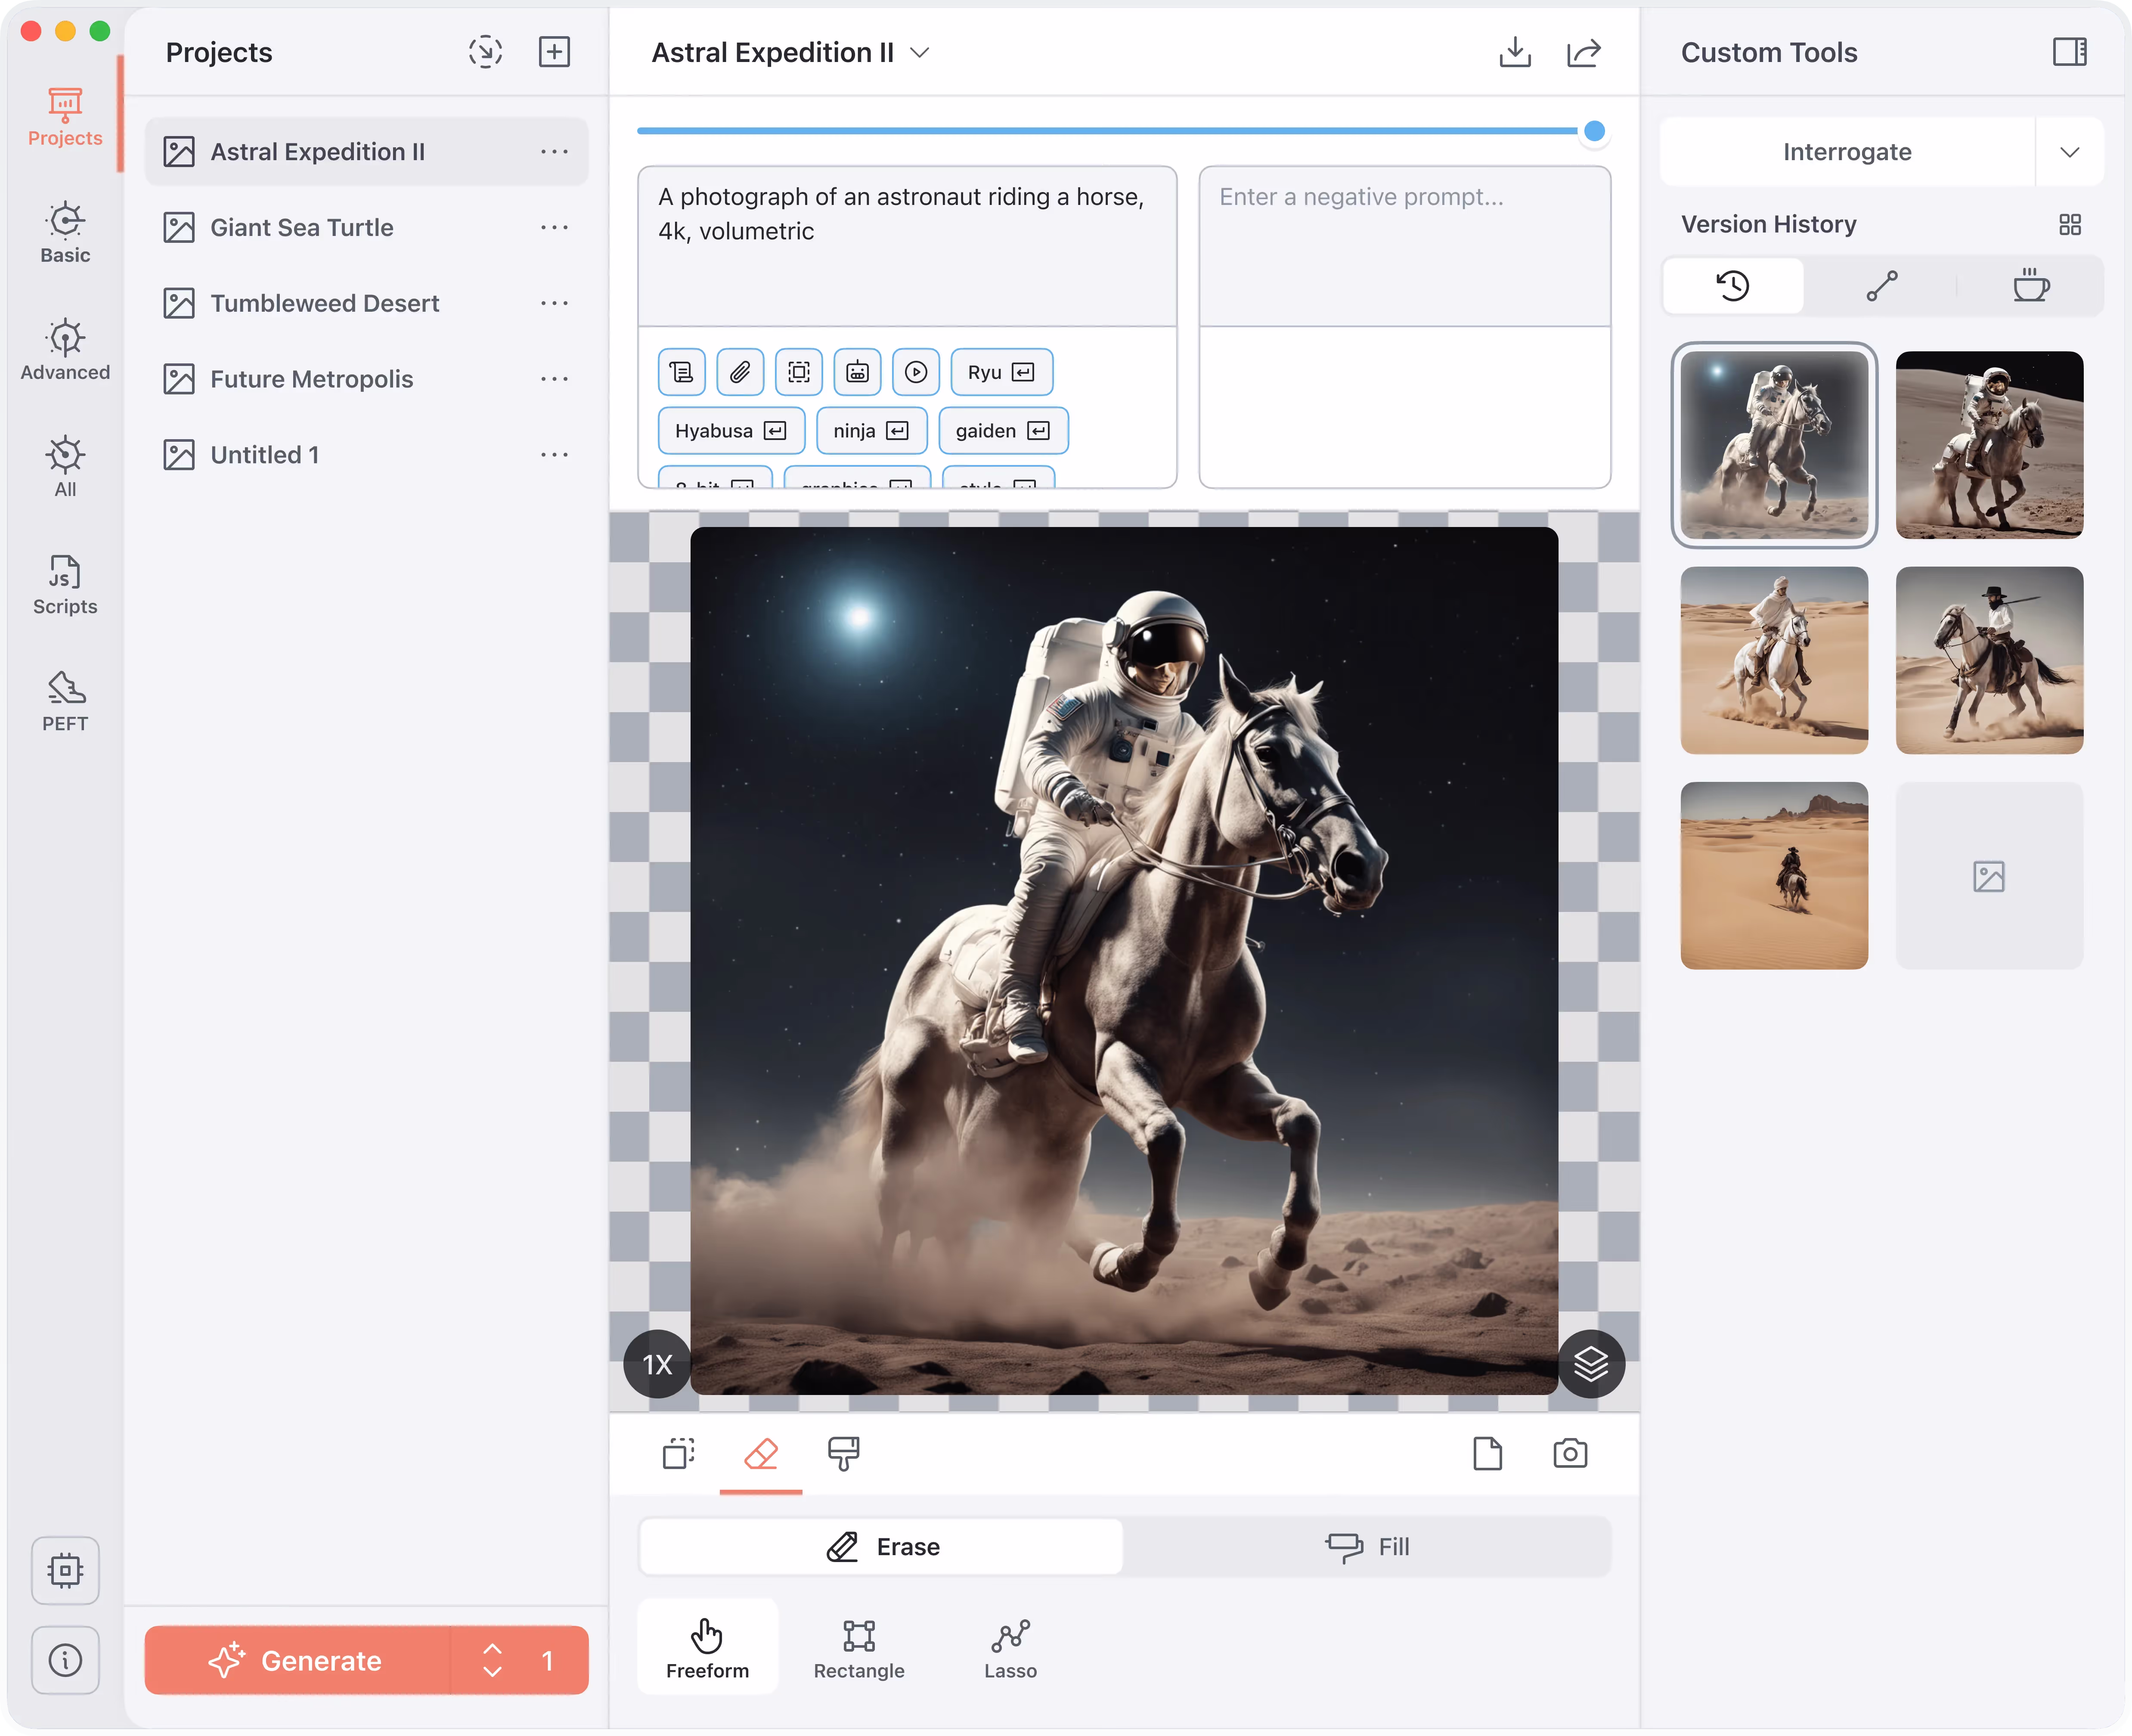This screenshot has width=2132, height=1736.
Task: Select the coffee cup tab in Version History
Action: 2031,286
